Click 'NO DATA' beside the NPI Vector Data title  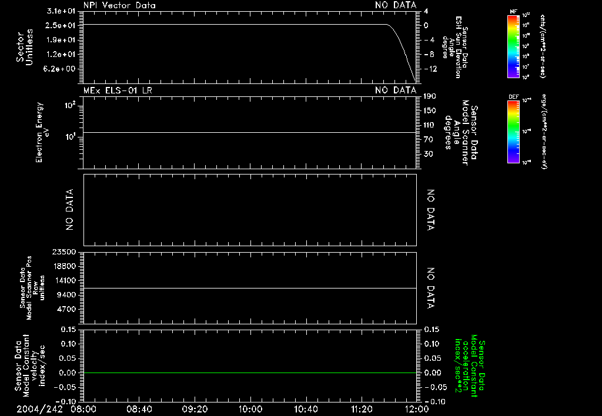[x=396, y=5]
